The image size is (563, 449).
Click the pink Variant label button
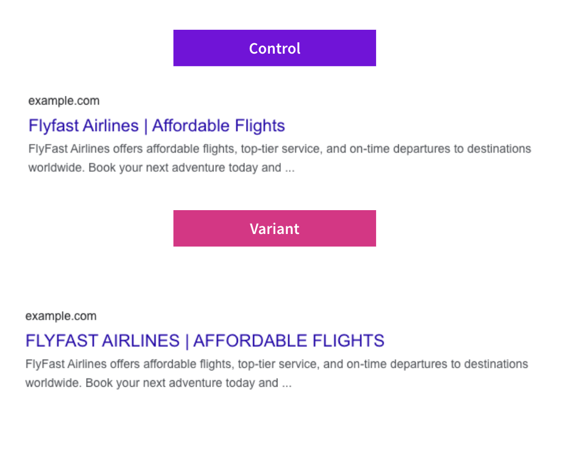[x=274, y=229]
